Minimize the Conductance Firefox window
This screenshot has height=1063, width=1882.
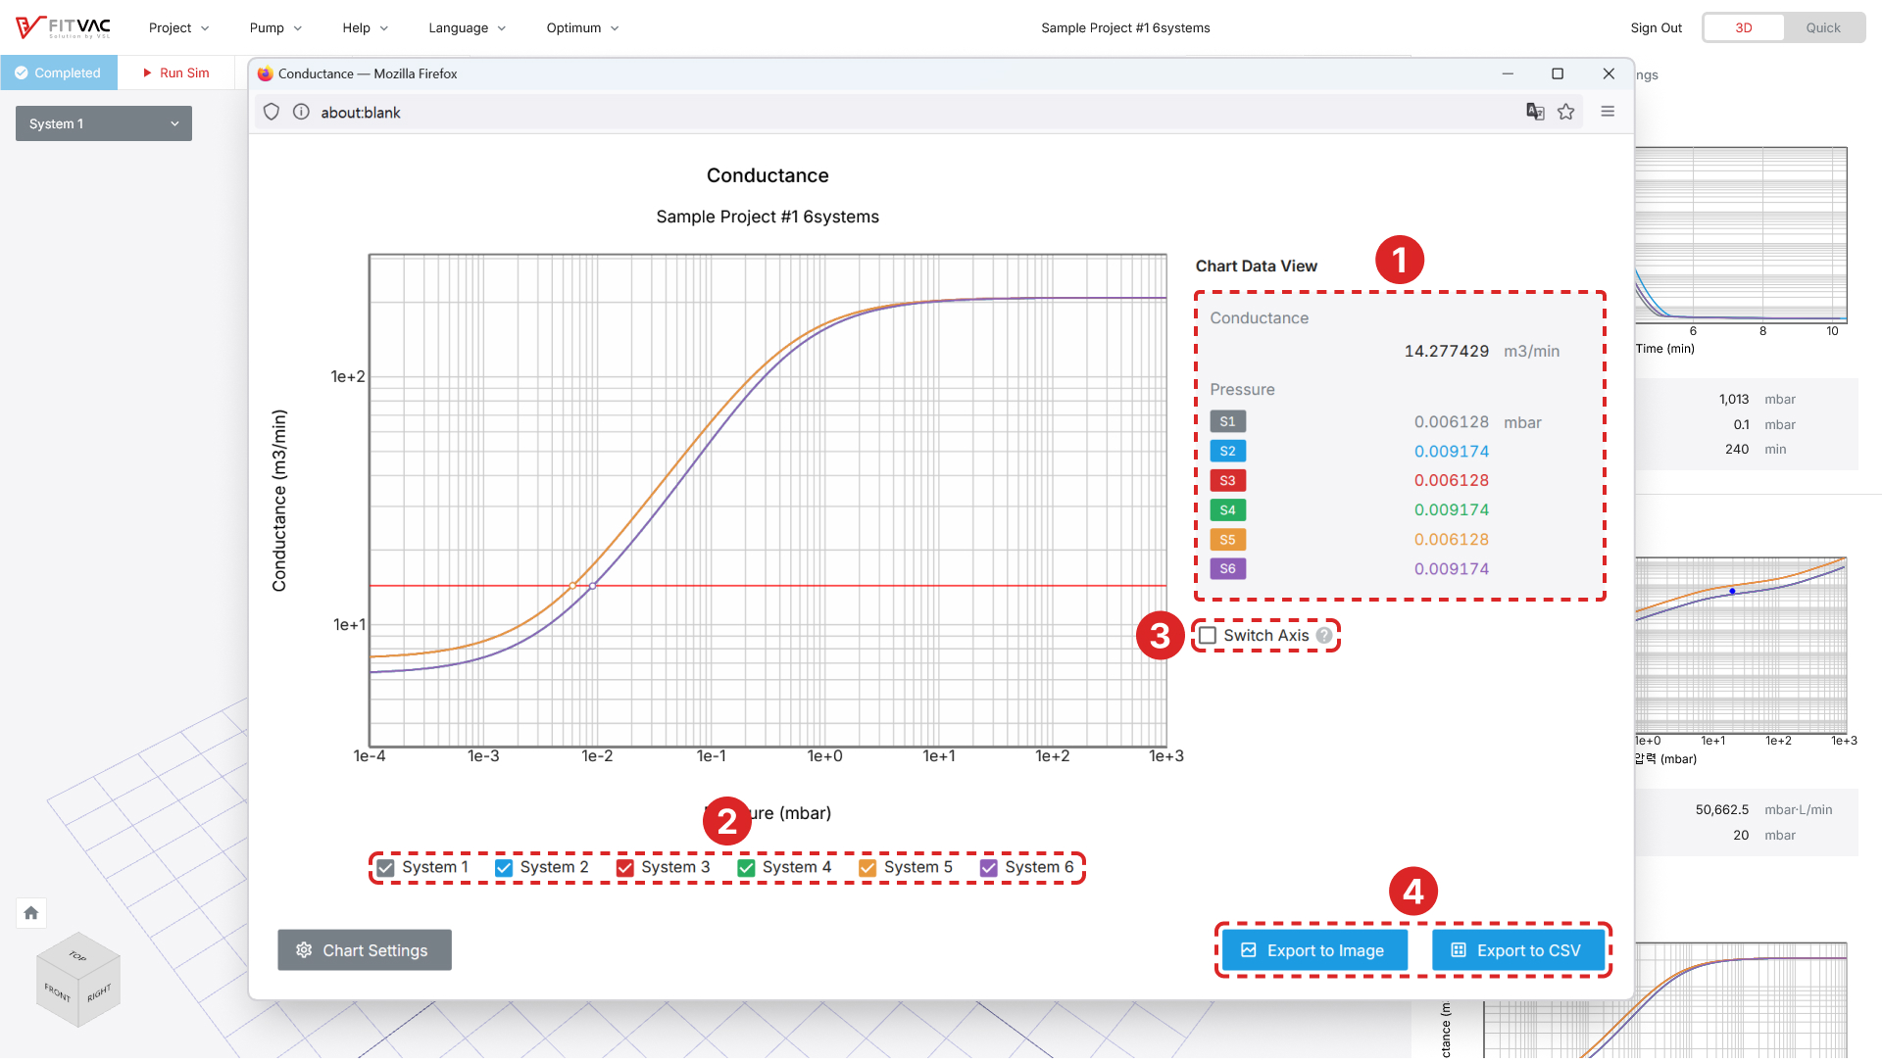1508,73
